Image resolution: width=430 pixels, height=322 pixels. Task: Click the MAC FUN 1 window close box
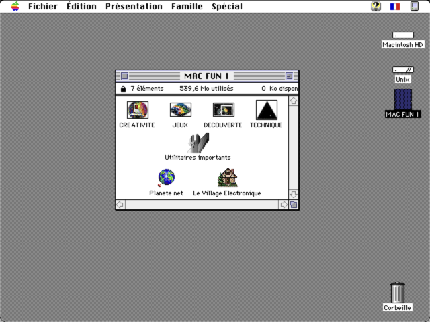click(x=124, y=76)
